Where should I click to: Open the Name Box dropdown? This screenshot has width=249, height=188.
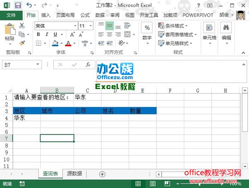pos(38,64)
